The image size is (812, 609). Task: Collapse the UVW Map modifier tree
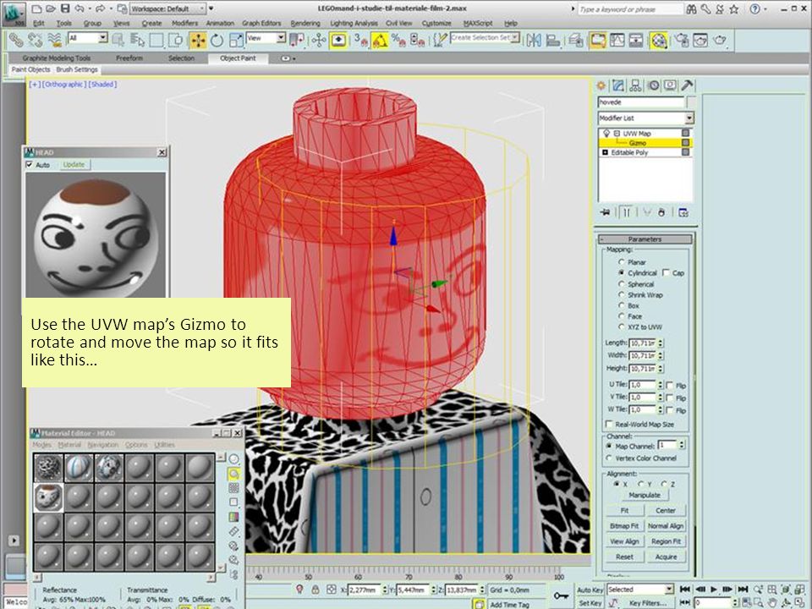coord(617,134)
